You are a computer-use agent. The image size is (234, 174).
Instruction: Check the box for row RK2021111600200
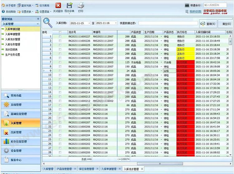click(60, 153)
